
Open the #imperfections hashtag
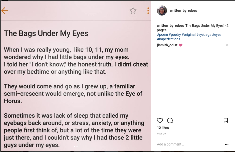tap(168, 39)
